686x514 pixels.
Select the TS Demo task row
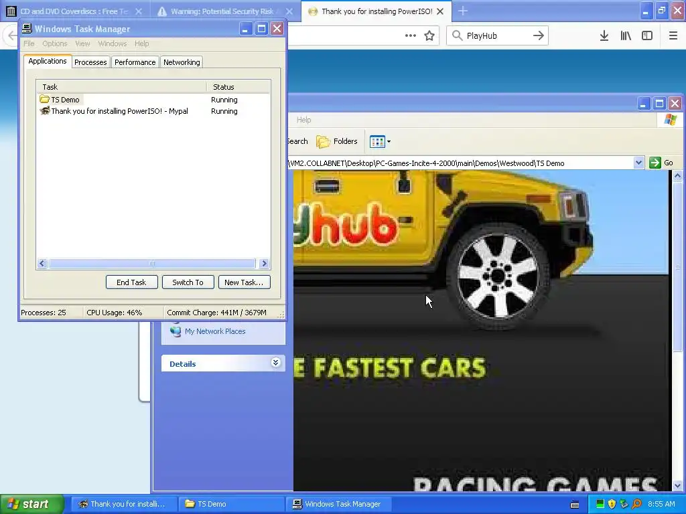point(153,100)
